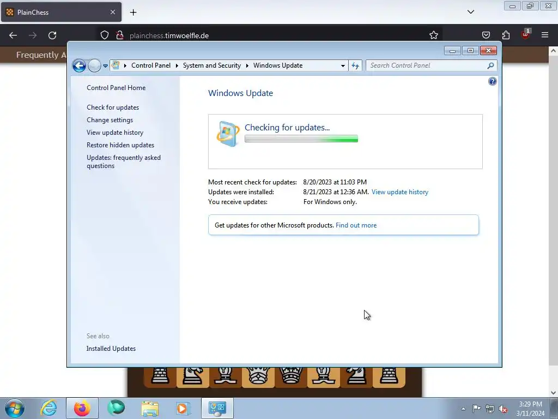
Task: Launch Internet Explorer from taskbar
Action: click(48, 408)
